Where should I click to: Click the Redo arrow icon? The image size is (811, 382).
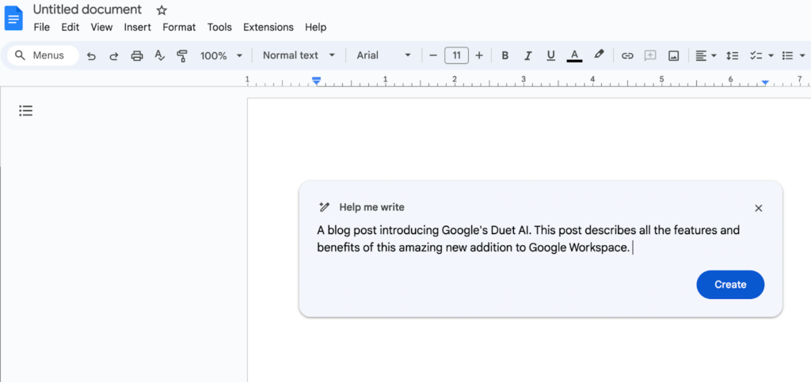pyautogui.click(x=114, y=56)
